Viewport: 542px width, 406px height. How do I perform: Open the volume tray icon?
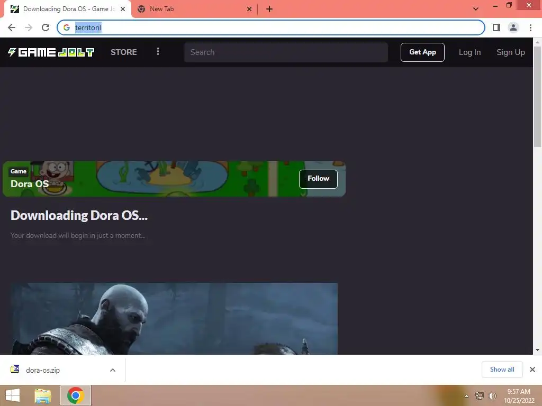[x=492, y=395]
